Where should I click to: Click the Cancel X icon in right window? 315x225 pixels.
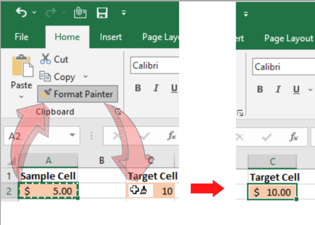click(240, 137)
